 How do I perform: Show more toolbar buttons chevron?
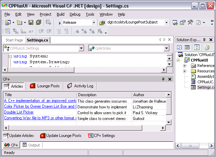coord(212,22)
